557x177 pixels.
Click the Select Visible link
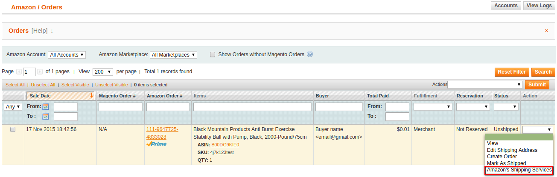[x=75, y=85]
